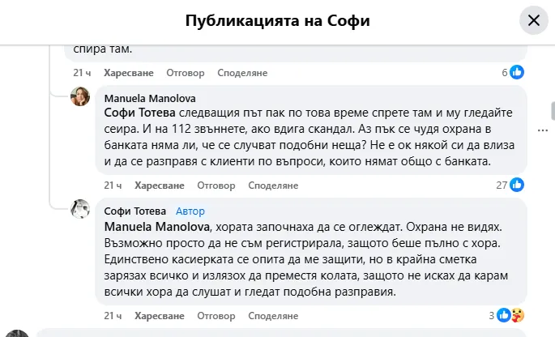The height and width of the screenshot is (337, 555).
Task: Open Софи Тотева's comment avatar
Action: pos(80,209)
